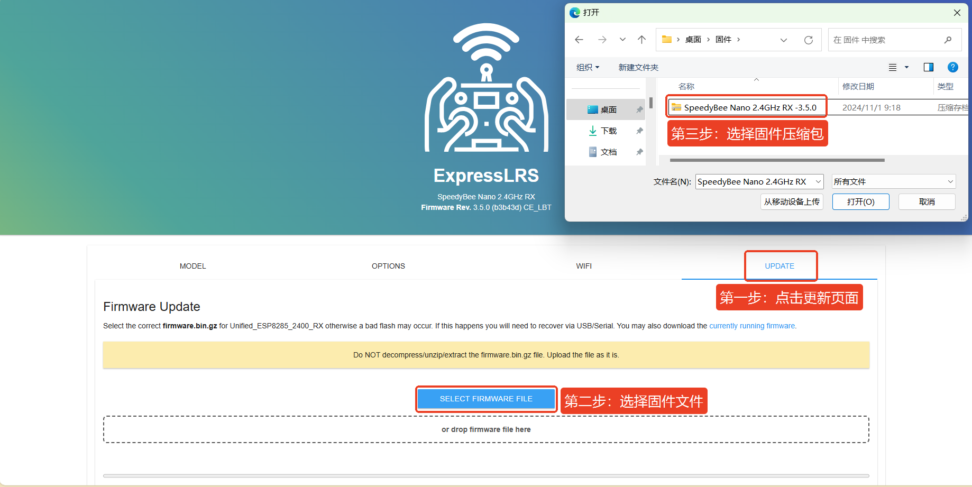This screenshot has width=972, height=487.
Task: Toggle the preview pane icon
Action: 928,67
